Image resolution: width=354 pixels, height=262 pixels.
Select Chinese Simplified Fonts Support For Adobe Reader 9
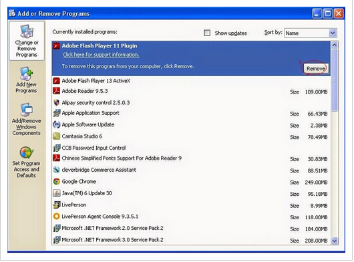point(191,158)
